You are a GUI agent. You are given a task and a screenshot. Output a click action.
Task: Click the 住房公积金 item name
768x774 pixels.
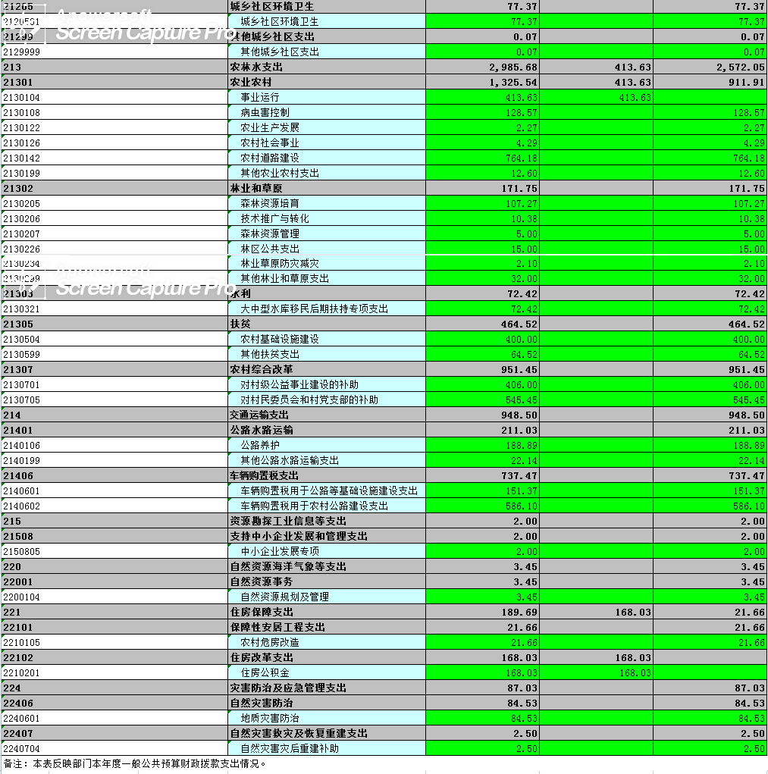(x=327, y=672)
